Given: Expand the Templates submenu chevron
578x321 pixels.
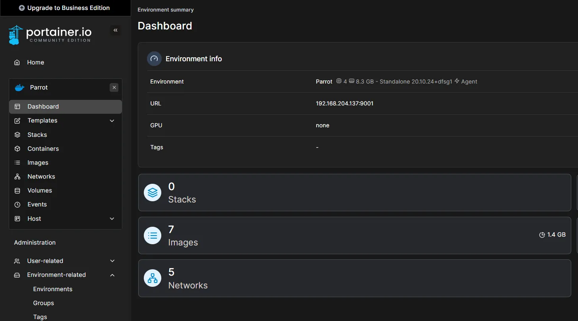Looking at the screenshot, I should (x=112, y=121).
